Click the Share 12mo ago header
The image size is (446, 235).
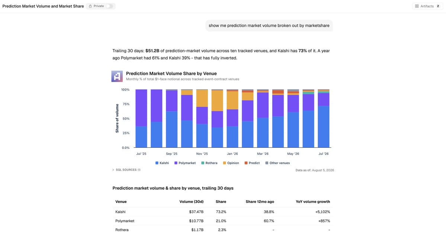[260, 202]
